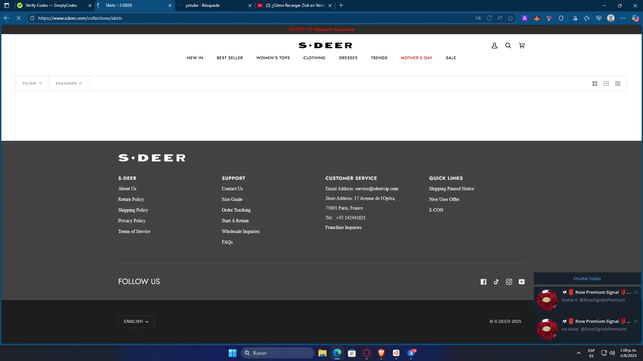Click the US Shipments Suspension notice banner
The height and width of the screenshot is (361, 643).
click(x=321, y=30)
